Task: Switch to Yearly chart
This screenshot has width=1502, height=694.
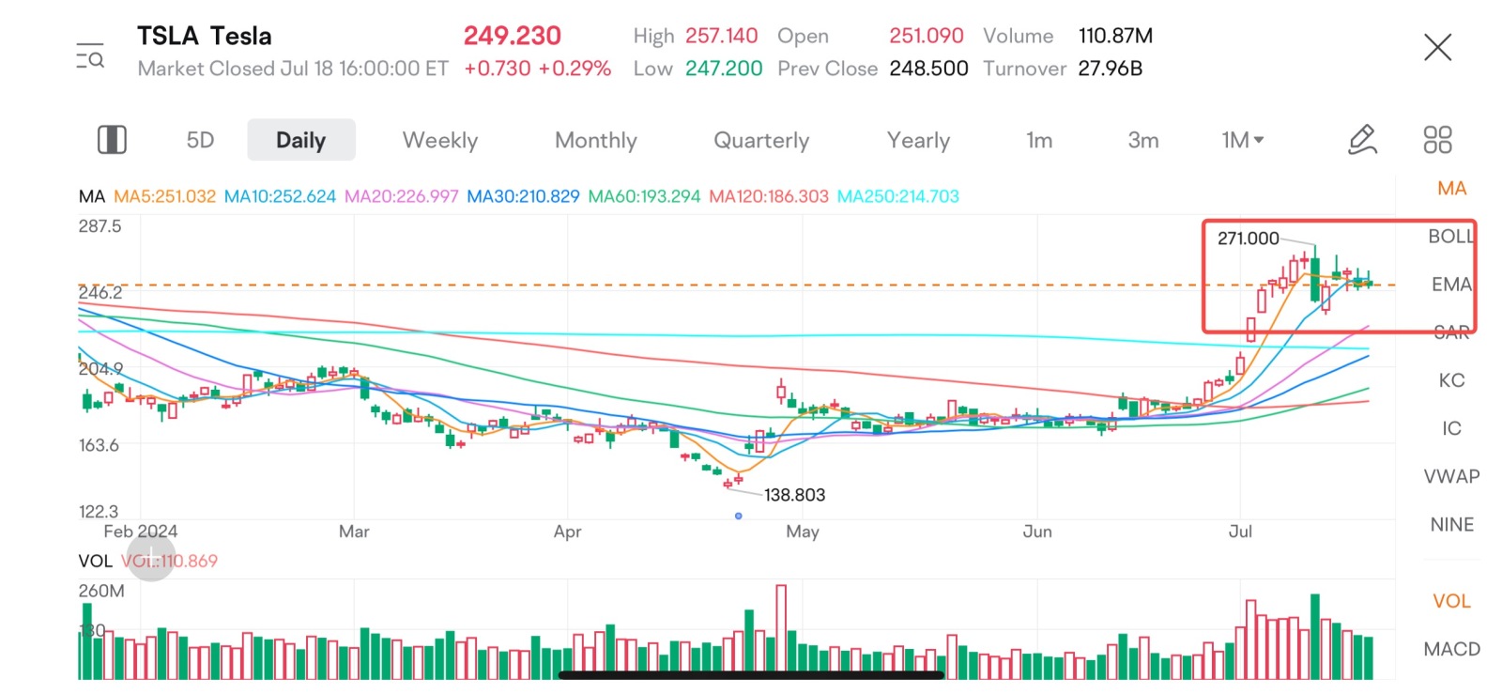Action: (919, 140)
